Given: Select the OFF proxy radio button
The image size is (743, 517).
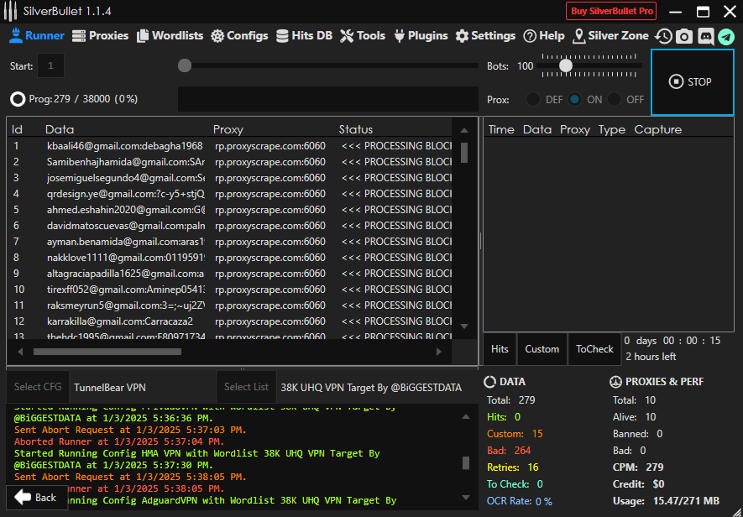Looking at the screenshot, I should pos(615,99).
